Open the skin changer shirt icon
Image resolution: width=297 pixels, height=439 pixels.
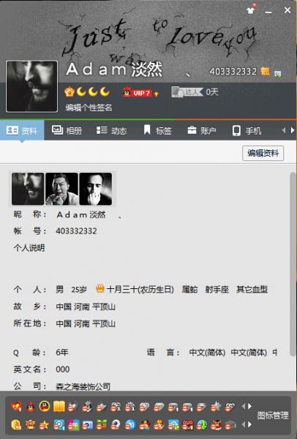[x=250, y=10]
